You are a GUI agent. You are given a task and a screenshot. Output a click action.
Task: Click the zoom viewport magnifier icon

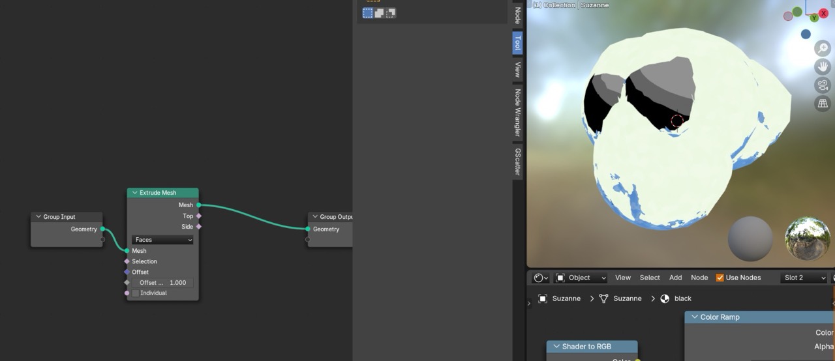tap(823, 48)
